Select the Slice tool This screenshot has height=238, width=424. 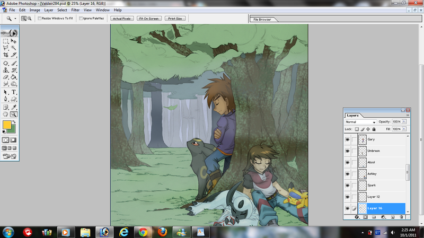pyautogui.click(x=14, y=55)
